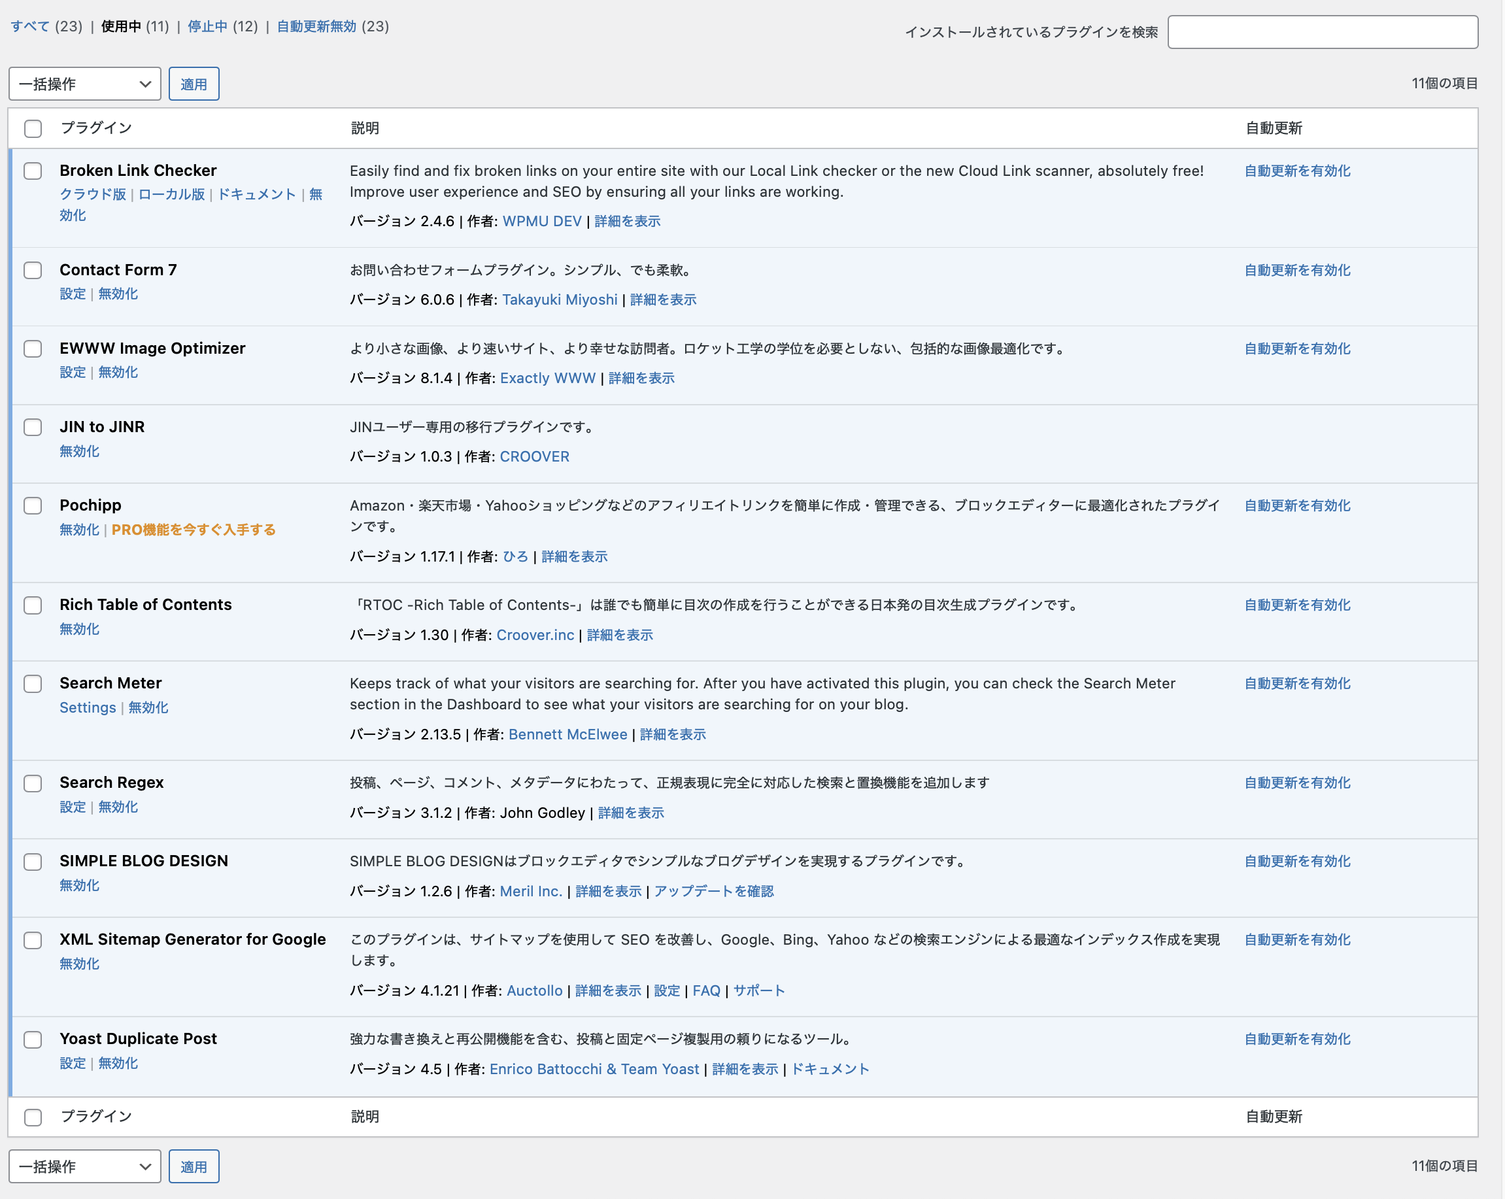
Task: Open the bottom 一括操作 bulk action dropdown
Action: (x=84, y=1166)
